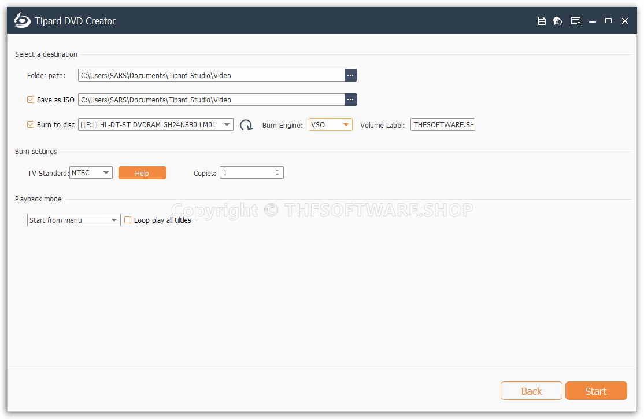Maximize the Tipard DVD Creator window
The height and width of the screenshot is (419, 644).
tap(608, 21)
